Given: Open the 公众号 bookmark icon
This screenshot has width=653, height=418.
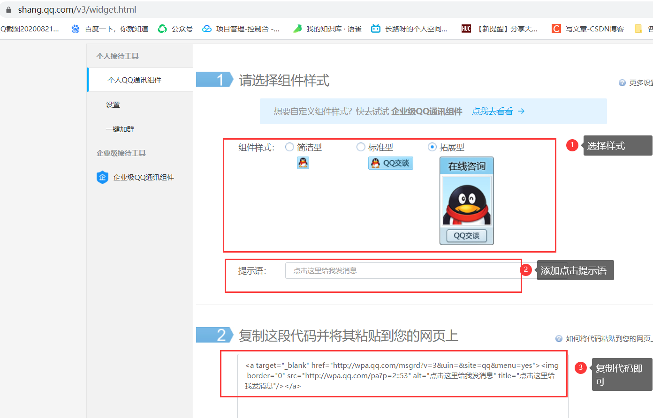Looking at the screenshot, I should pyautogui.click(x=162, y=29).
